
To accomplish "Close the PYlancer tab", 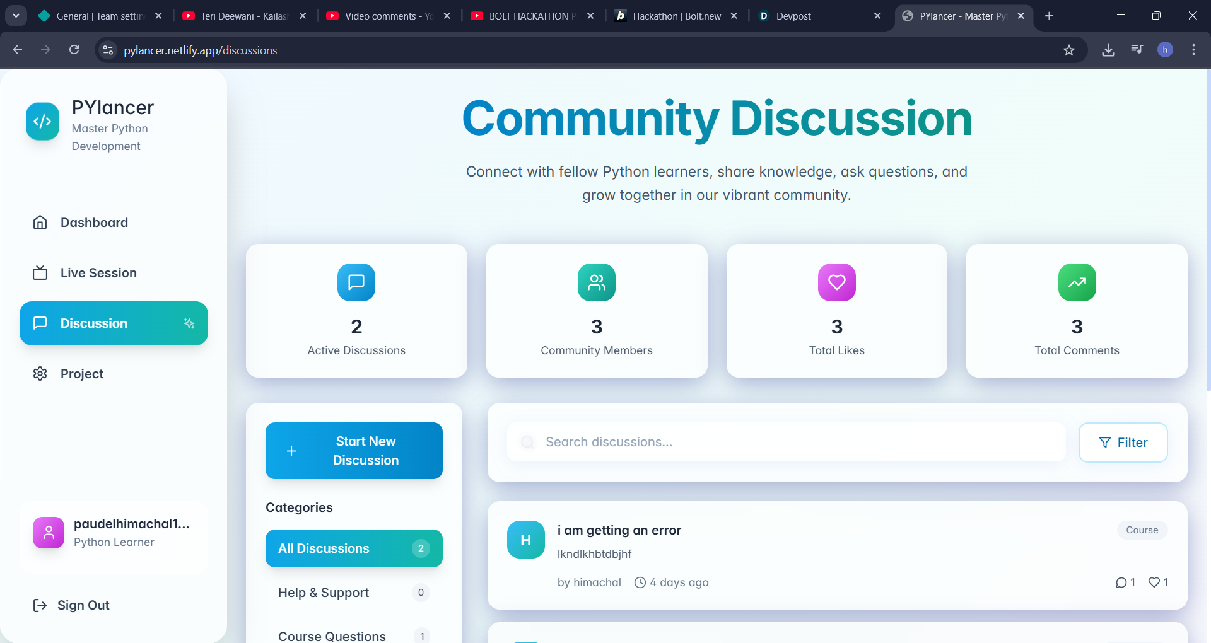I will pos(1021,16).
